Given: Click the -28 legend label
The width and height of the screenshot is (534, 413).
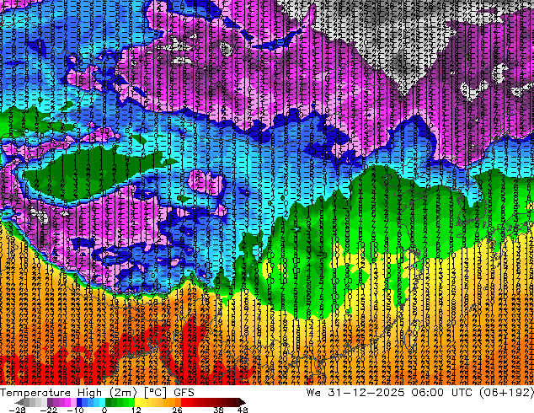Looking at the screenshot, I should (x=17, y=410).
